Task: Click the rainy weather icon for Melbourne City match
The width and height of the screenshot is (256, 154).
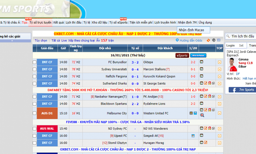Action: (x=195, y=113)
